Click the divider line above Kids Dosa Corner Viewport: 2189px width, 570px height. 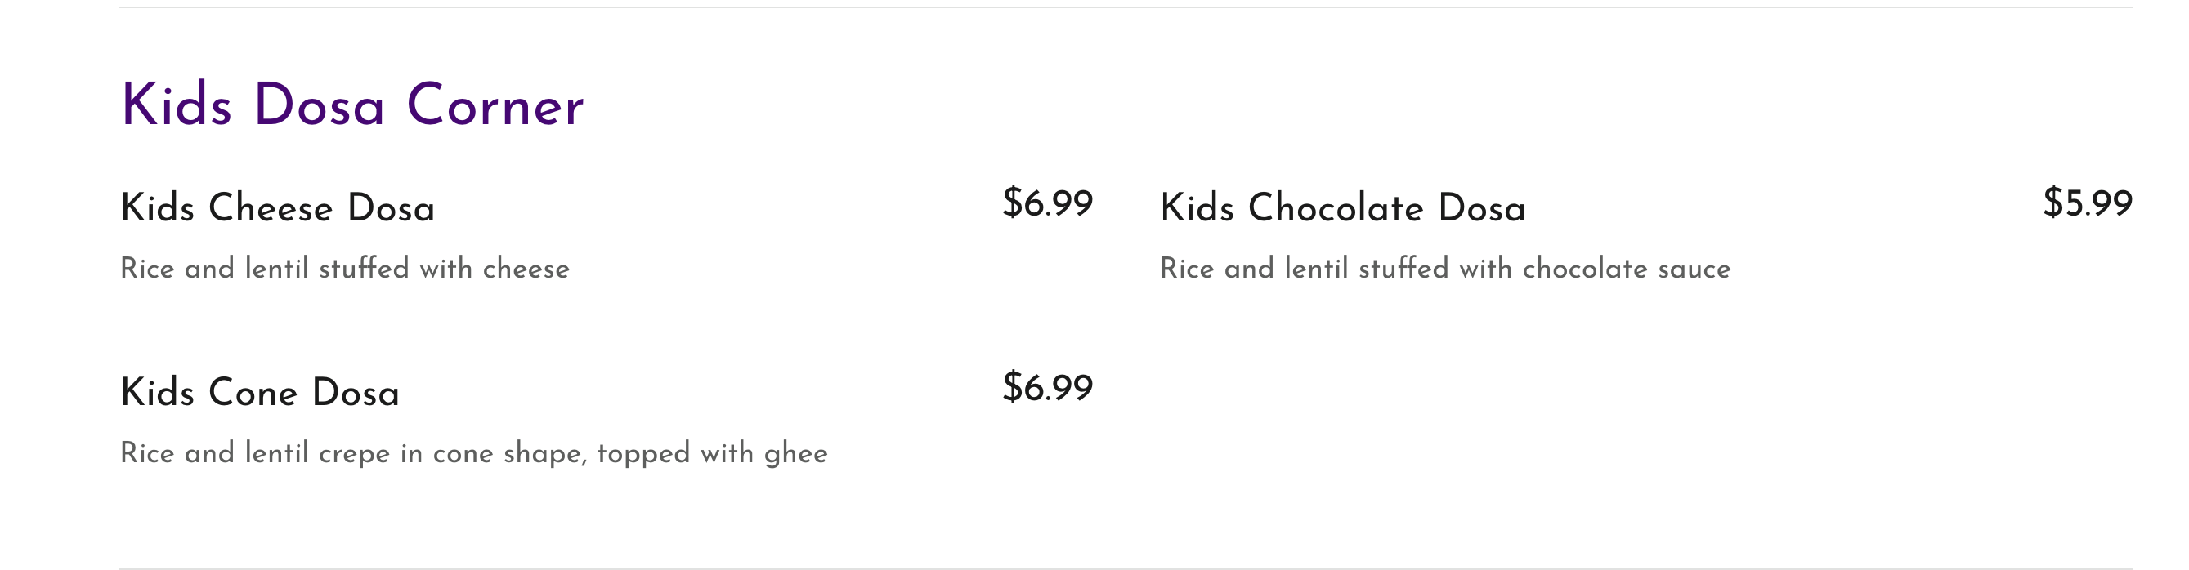point(1125,7)
